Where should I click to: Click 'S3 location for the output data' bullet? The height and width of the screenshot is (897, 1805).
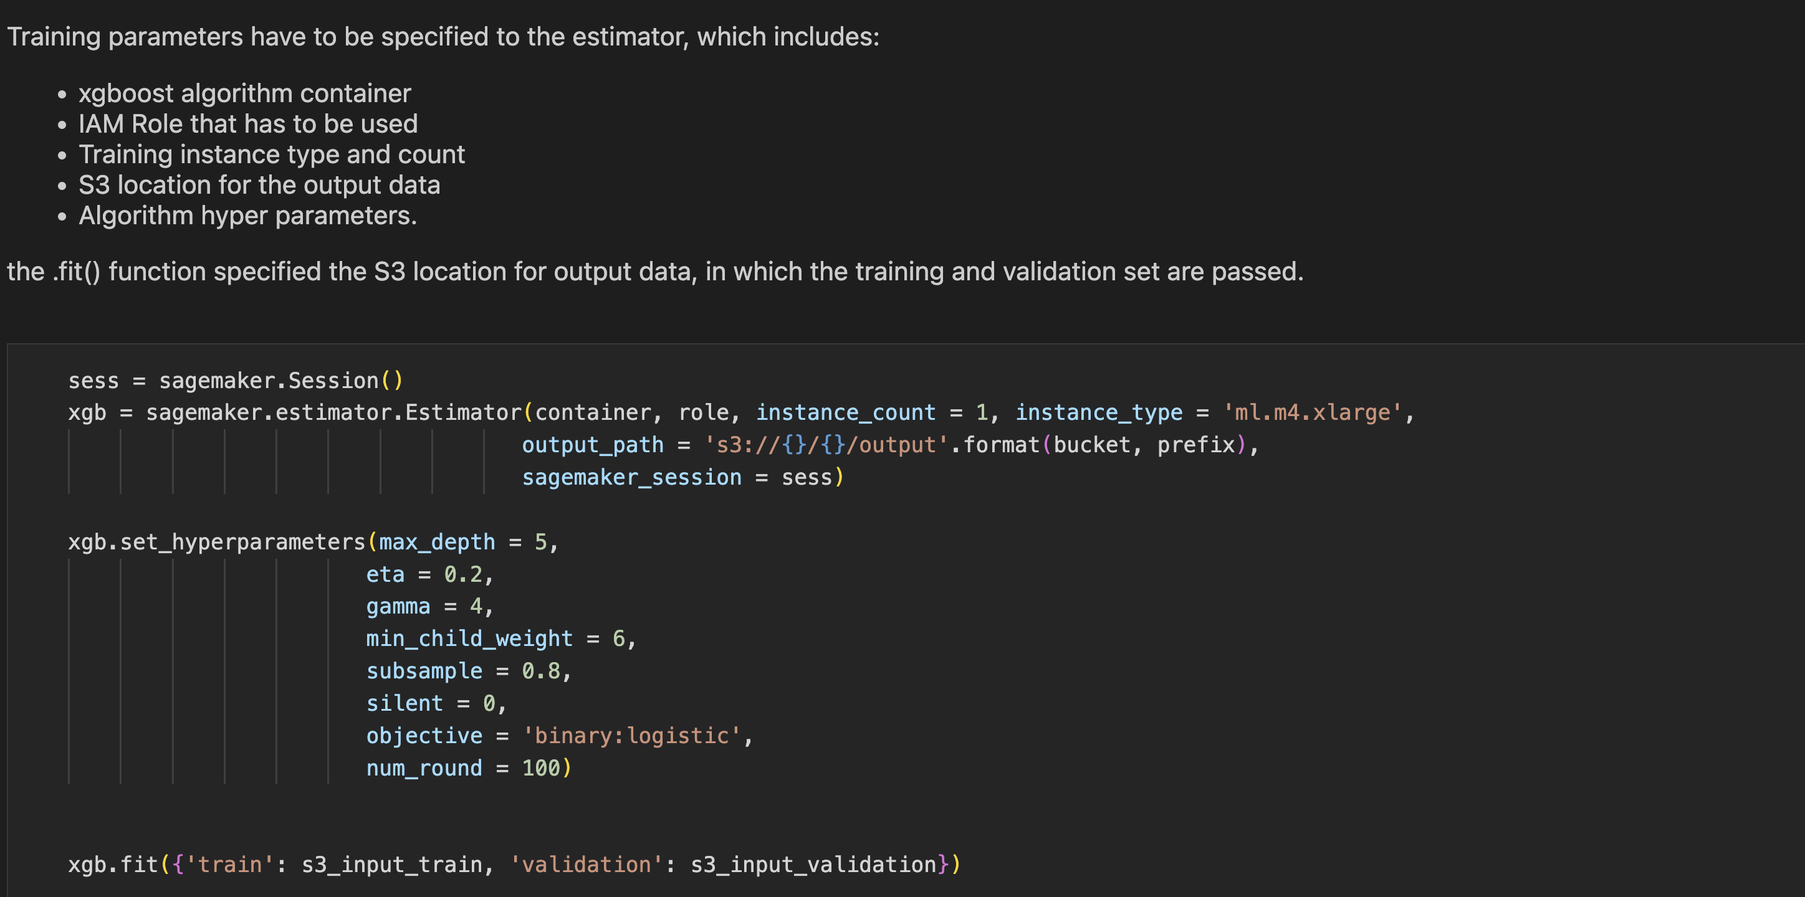pos(259,185)
